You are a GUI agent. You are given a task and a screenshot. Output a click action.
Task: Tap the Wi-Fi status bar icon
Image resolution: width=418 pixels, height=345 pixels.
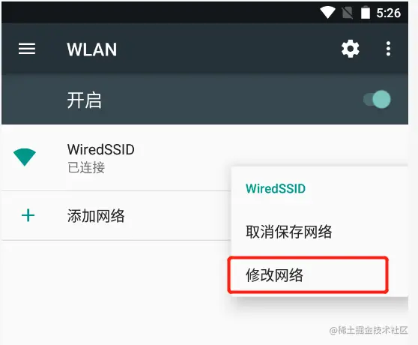coord(327,13)
